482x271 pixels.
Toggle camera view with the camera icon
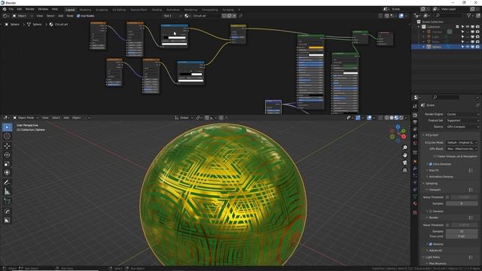tap(405, 163)
